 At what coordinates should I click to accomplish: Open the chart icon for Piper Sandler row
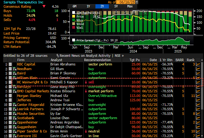[x=198, y=131]
